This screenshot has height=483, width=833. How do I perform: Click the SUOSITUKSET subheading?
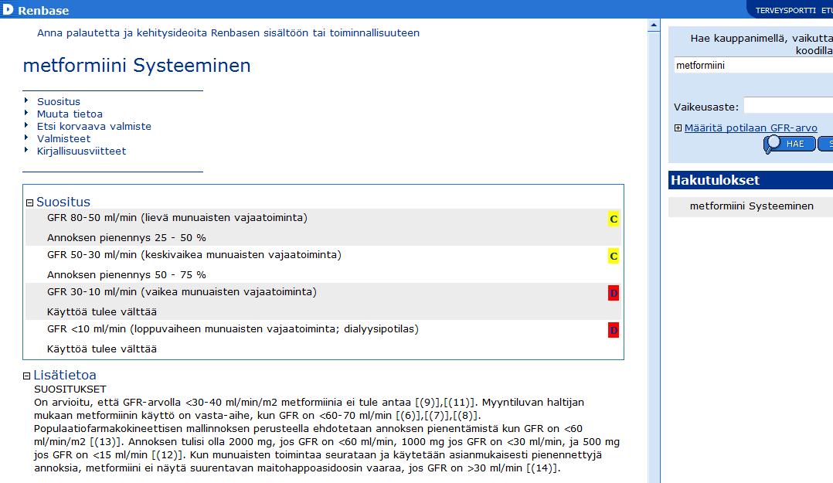pos(70,389)
